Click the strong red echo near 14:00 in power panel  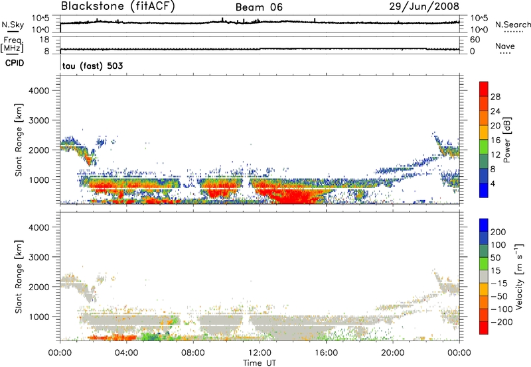coord(295,196)
